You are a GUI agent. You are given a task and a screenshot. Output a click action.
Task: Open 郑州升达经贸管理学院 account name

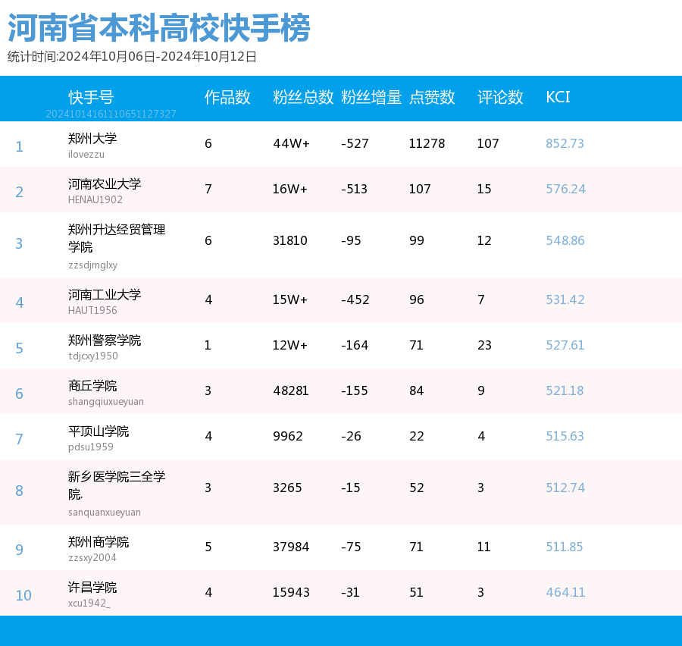tap(117, 237)
